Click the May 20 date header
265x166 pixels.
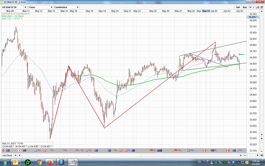(x=115, y=11)
